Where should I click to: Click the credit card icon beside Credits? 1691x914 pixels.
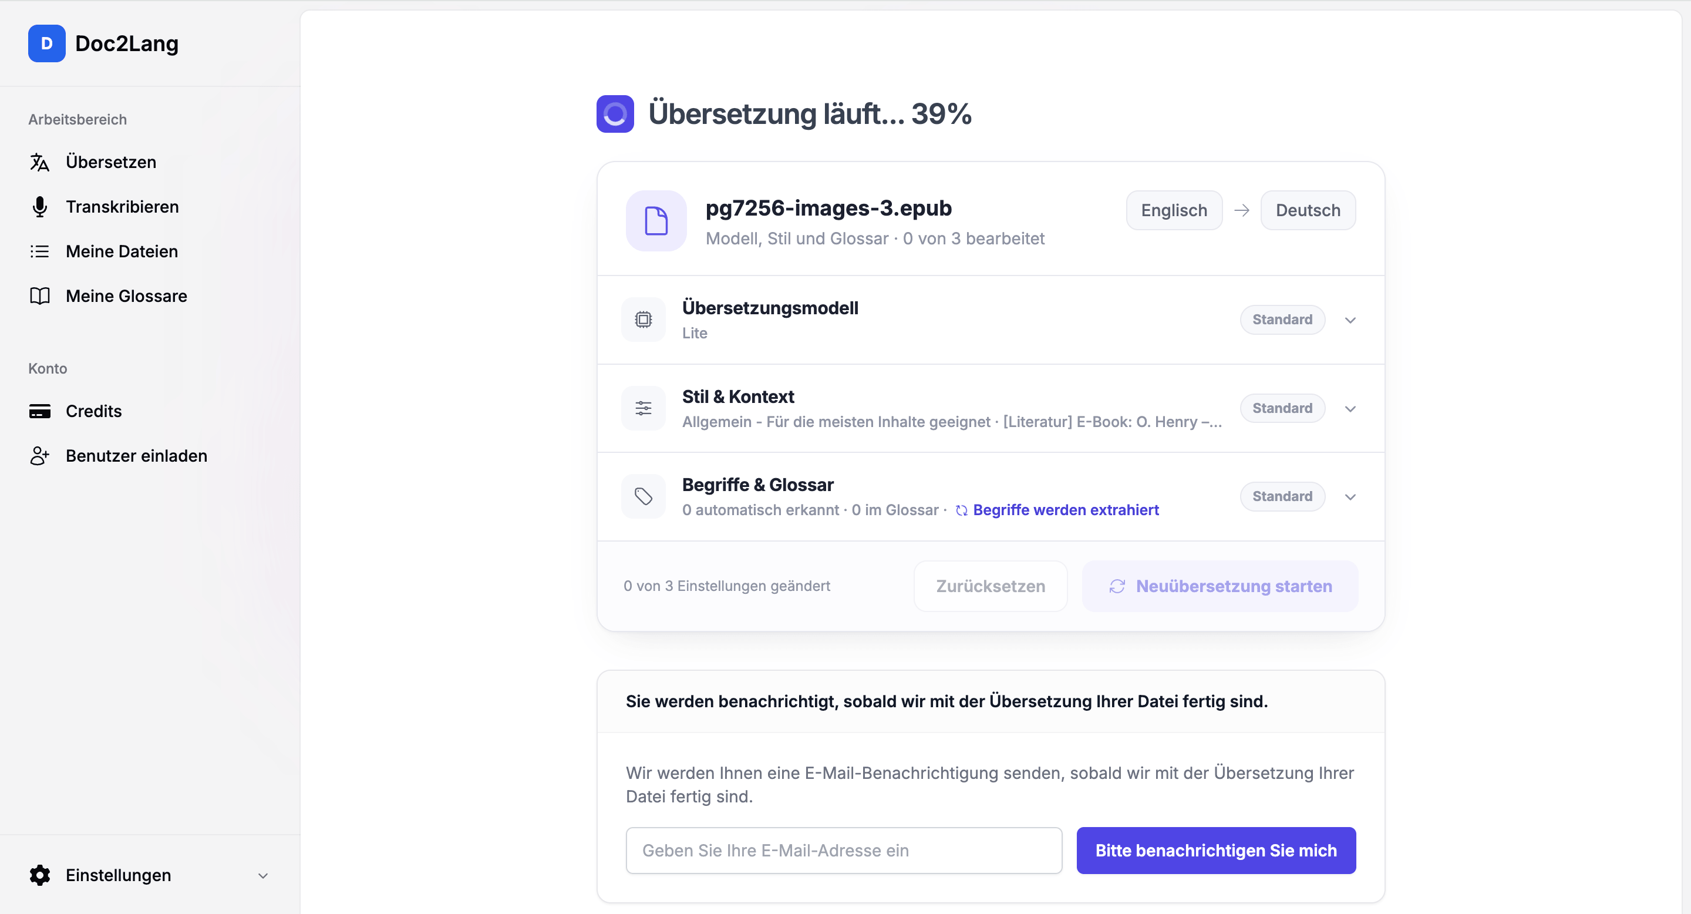[39, 411]
